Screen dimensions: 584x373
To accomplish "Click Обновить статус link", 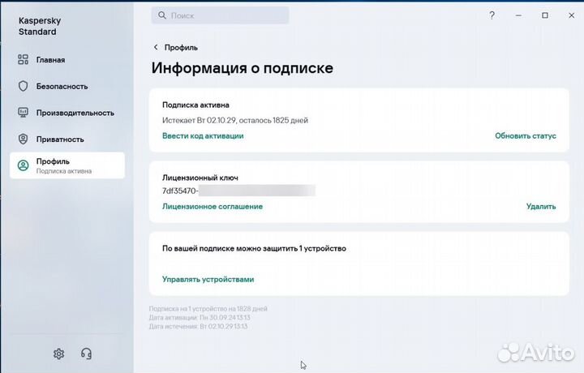I will tap(526, 136).
